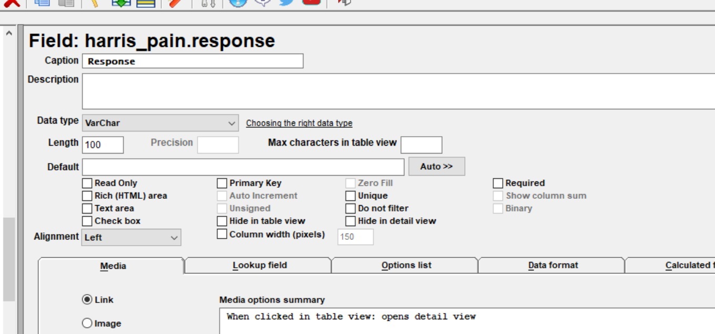Enable the Check box option
This screenshot has height=334, width=715.
tap(87, 221)
